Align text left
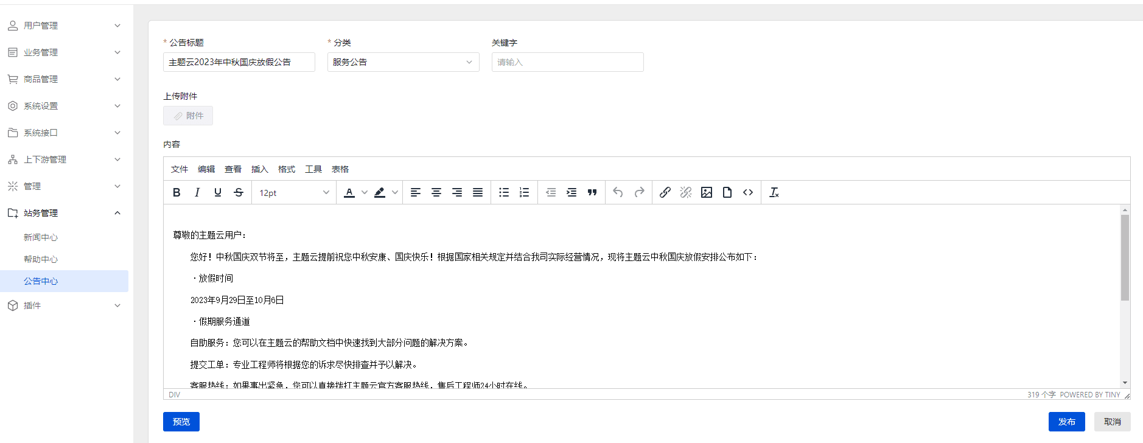The width and height of the screenshot is (1143, 443). (x=416, y=192)
